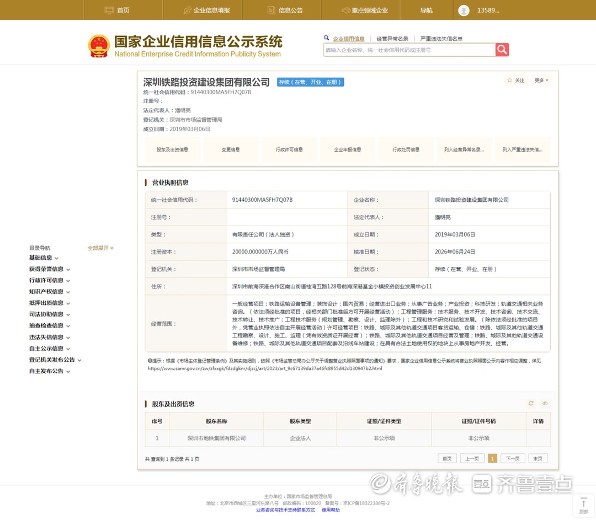Click pagination 首页 button
596x520 pixels.
447,458
